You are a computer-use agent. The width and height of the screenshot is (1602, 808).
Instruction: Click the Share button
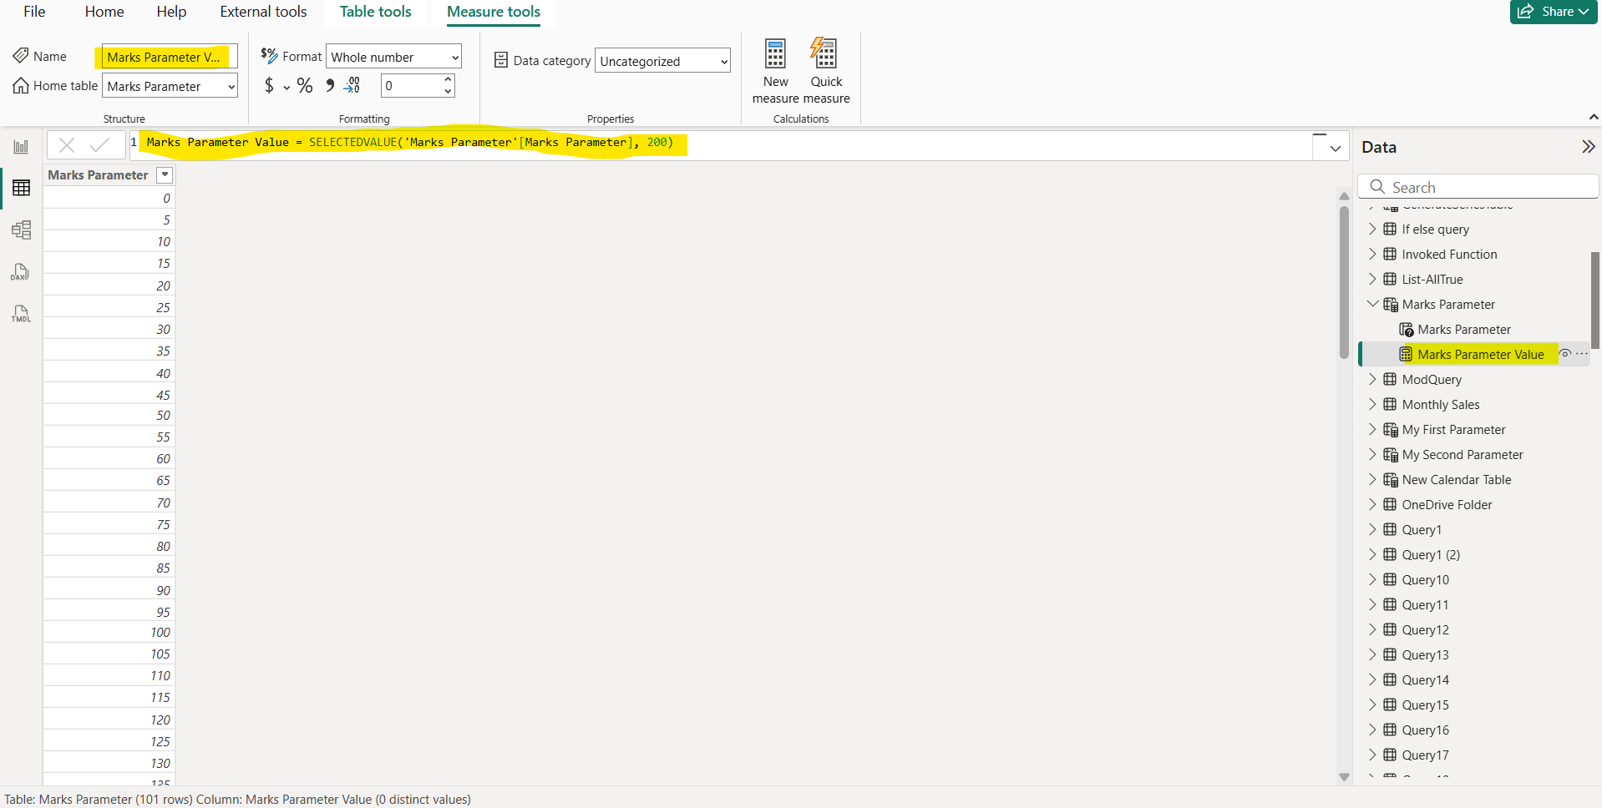coord(1554,12)
